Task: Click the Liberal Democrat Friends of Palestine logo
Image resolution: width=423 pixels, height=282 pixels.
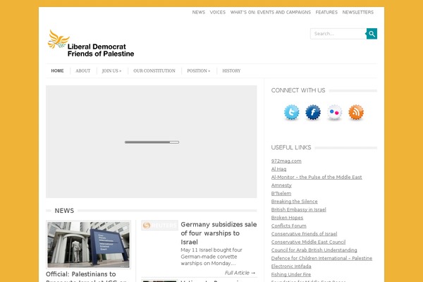Action: click(91, 43)
